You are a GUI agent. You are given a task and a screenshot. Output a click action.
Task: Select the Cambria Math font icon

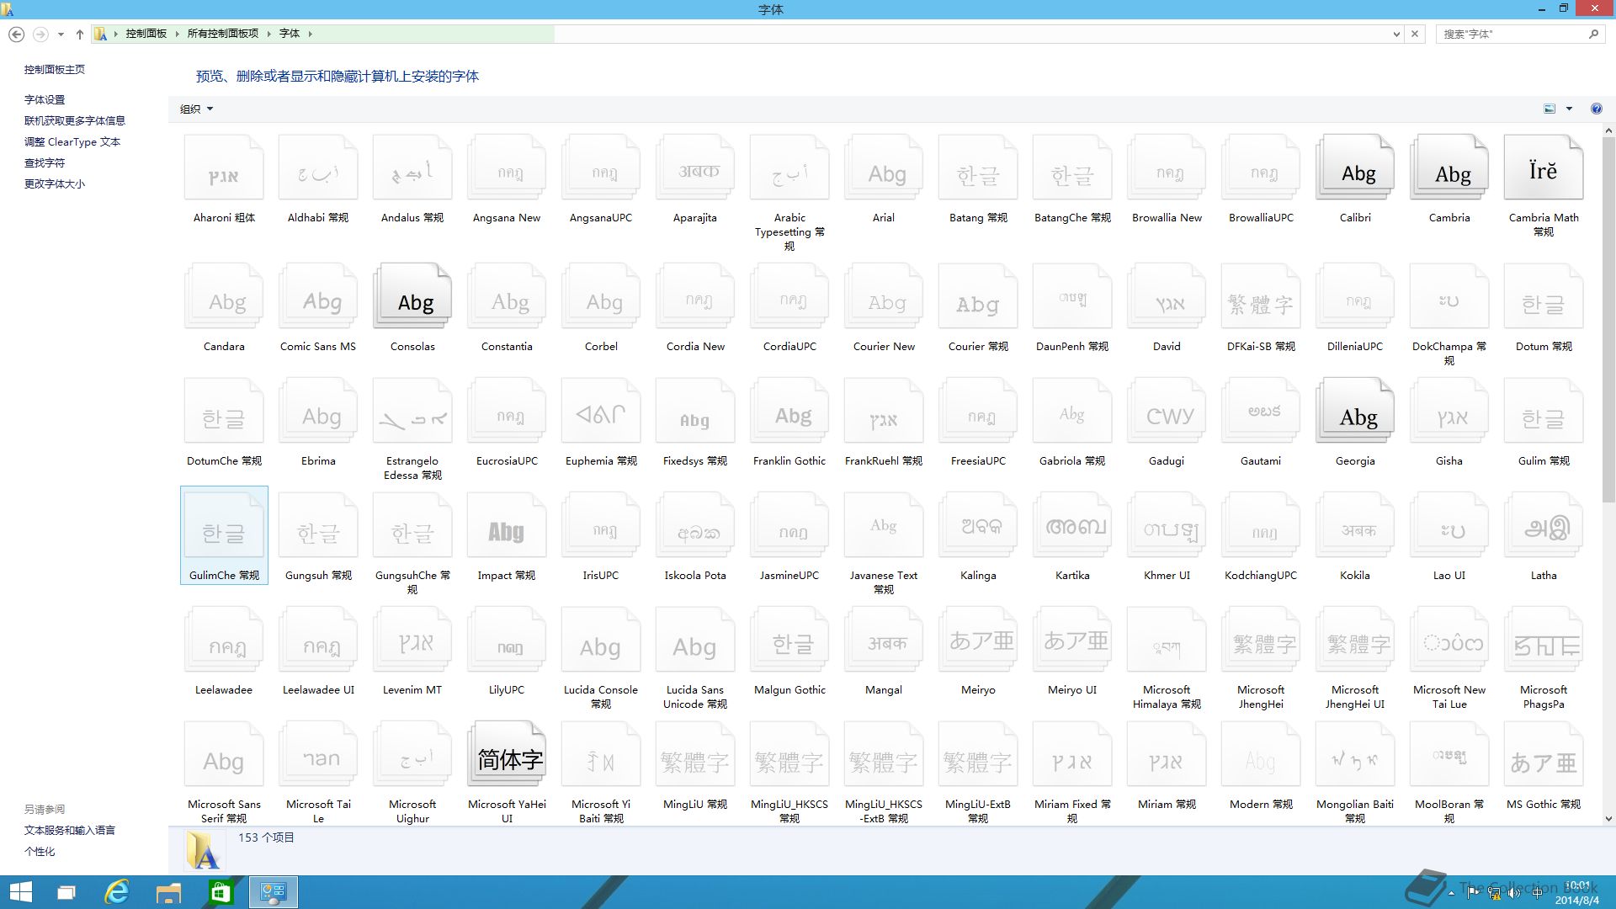point(1544,169)
